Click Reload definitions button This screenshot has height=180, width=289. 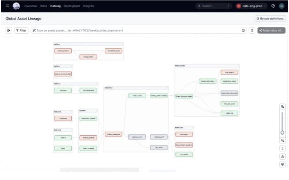[x=270, y=19]
